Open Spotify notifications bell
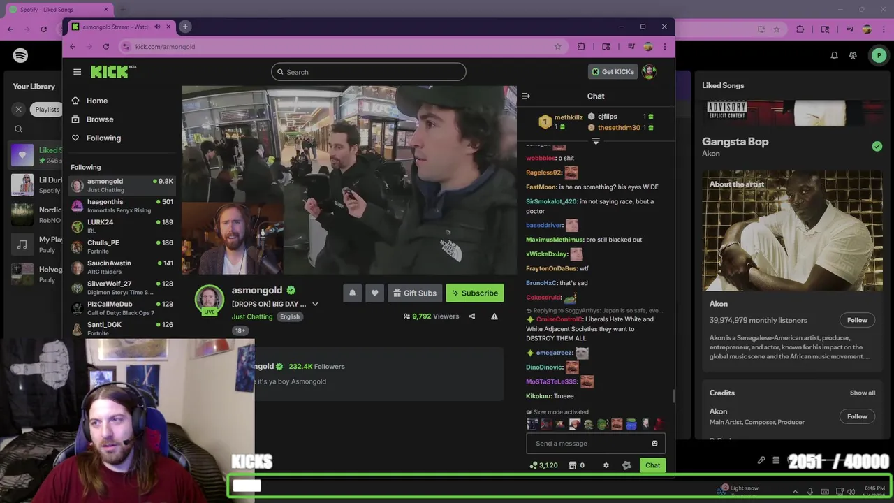The height and width of the screenshot is (503, 894). click(x=834, y=56)
